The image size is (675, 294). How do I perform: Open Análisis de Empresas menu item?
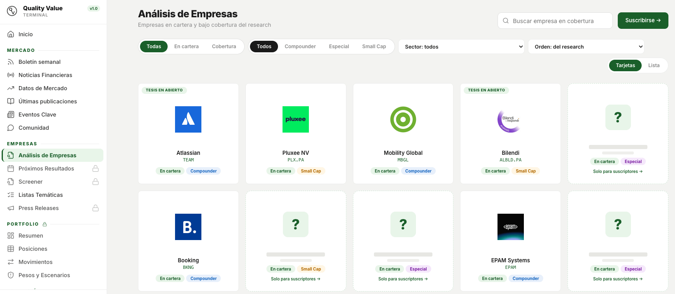coord(53,155)
